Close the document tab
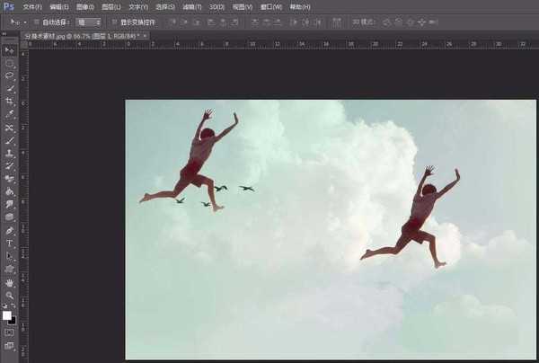 pyautogui.click(x=146, y=36)
